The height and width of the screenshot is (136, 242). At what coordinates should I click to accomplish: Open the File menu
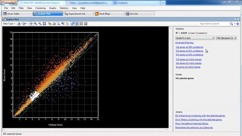6,8
